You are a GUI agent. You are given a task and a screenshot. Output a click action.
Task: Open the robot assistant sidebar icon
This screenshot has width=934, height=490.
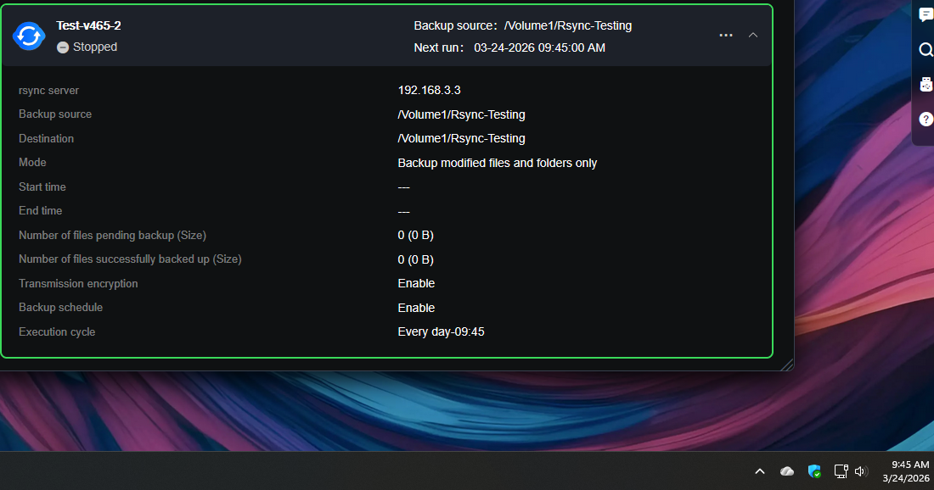tap(926, 85)
